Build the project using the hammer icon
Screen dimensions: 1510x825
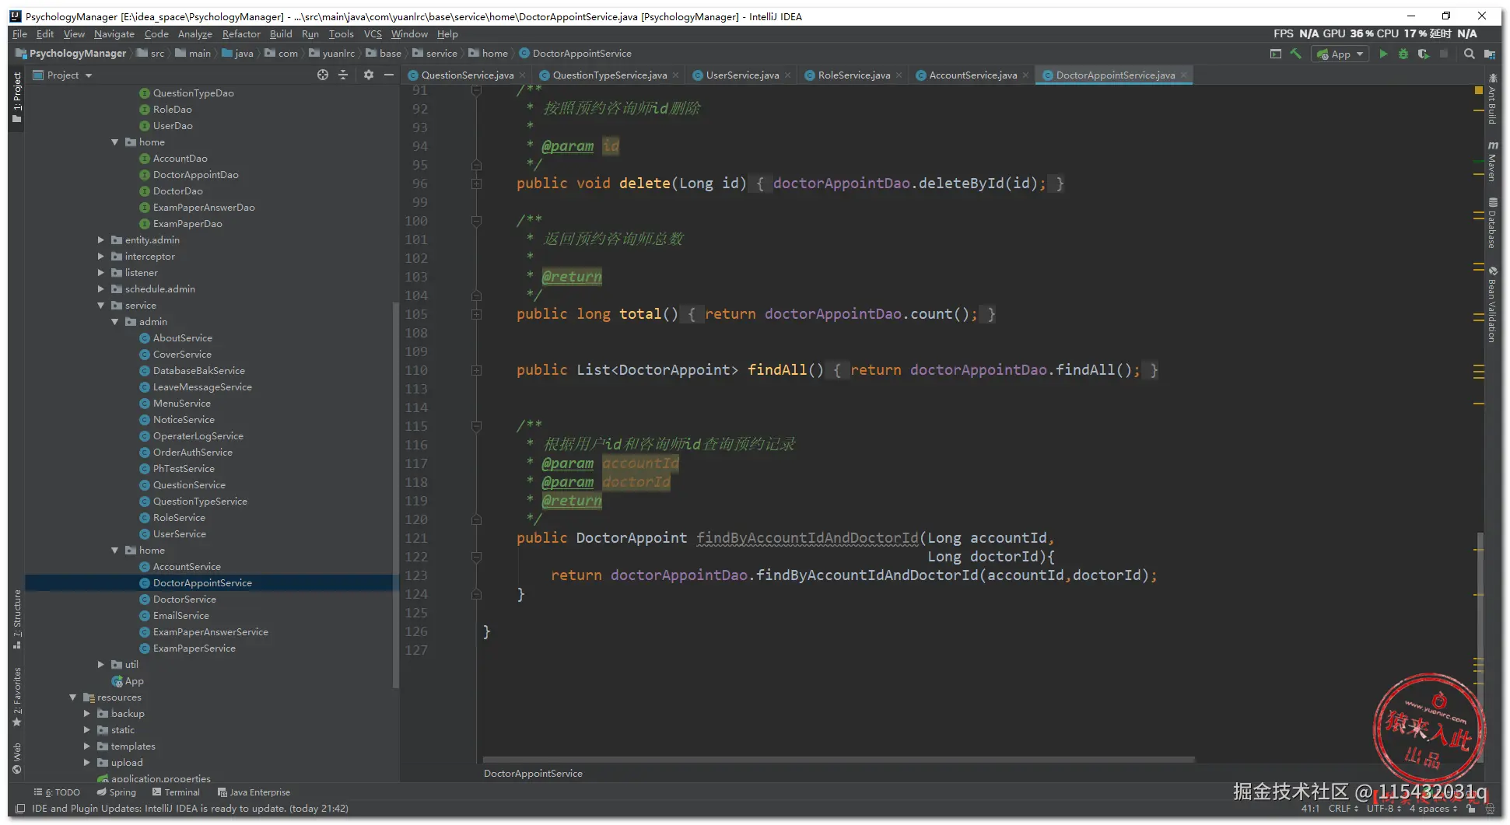pos(1296,54)
